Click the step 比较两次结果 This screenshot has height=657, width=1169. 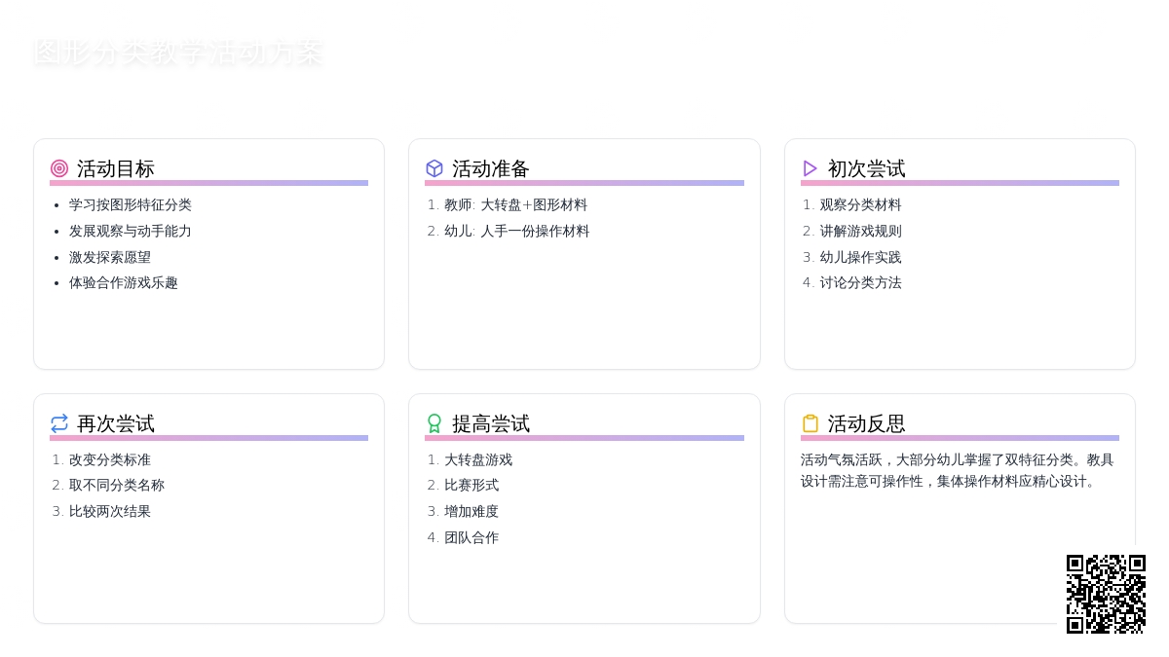(x=109, y=512)
